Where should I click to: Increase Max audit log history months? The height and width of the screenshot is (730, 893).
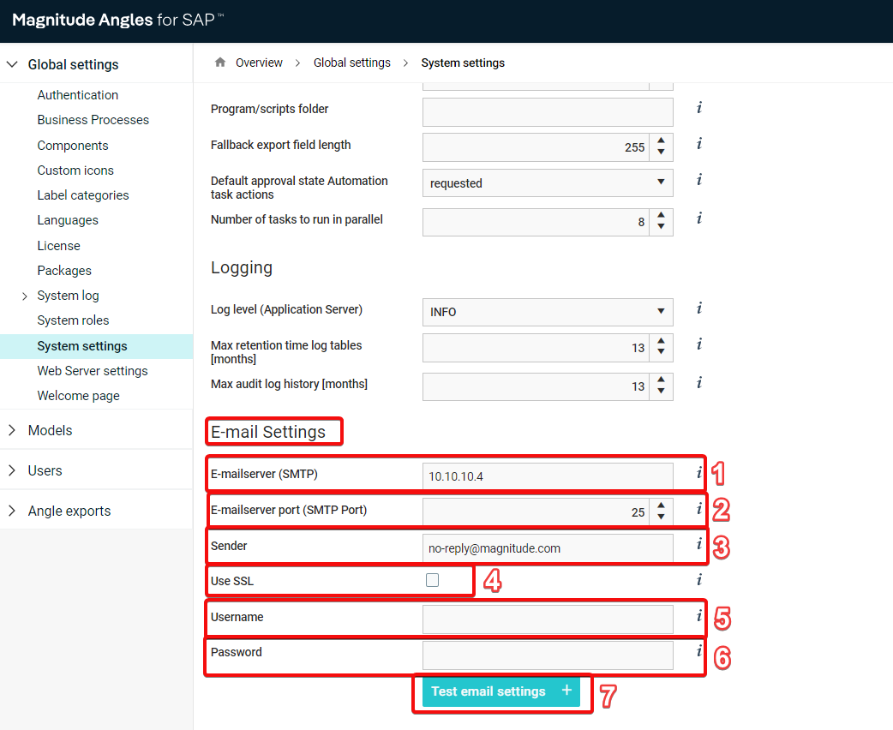[661, 380]
